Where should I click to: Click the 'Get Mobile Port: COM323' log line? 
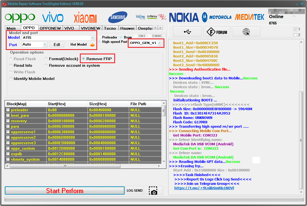pyautogui.click(x=195, y=135)
